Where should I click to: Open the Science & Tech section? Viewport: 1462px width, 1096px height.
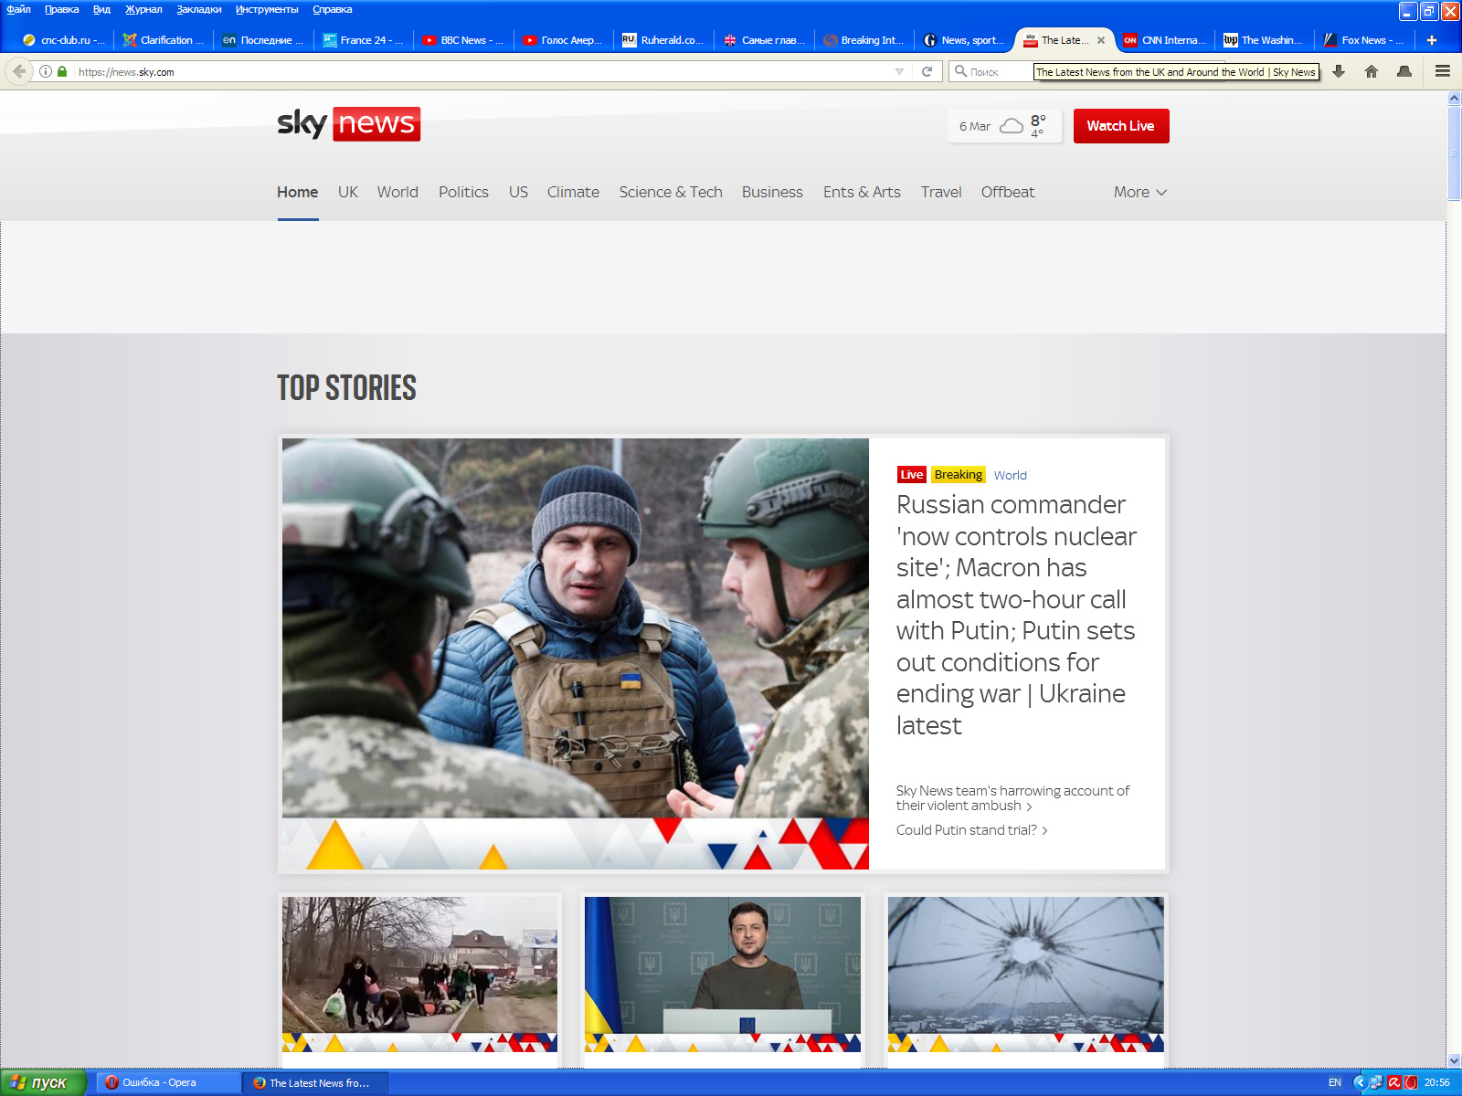pyautogui.click(x=671, y=192)
